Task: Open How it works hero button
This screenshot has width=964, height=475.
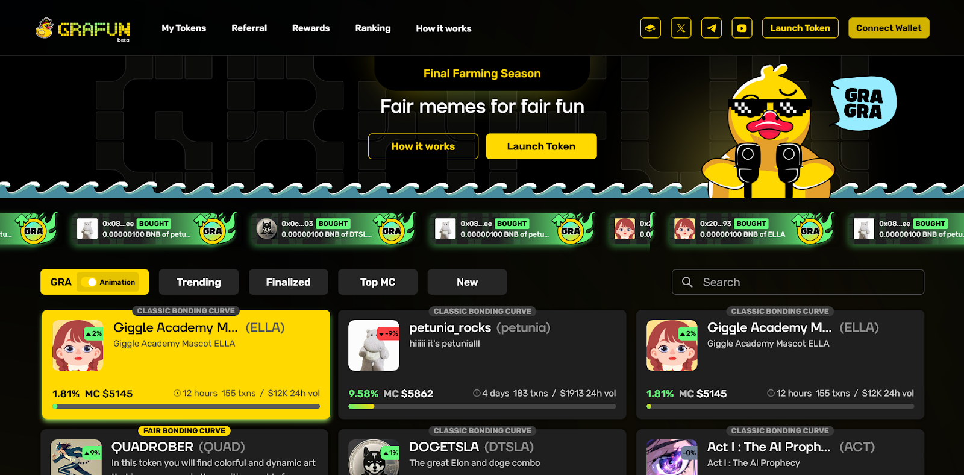Action: [x=423, y=146]
